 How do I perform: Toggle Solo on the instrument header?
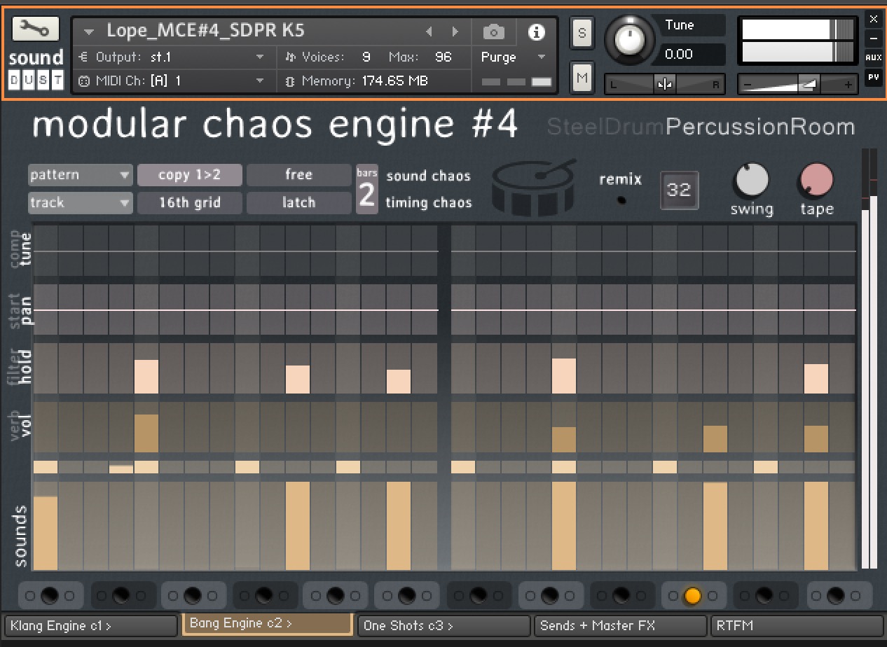click(582, 34)
